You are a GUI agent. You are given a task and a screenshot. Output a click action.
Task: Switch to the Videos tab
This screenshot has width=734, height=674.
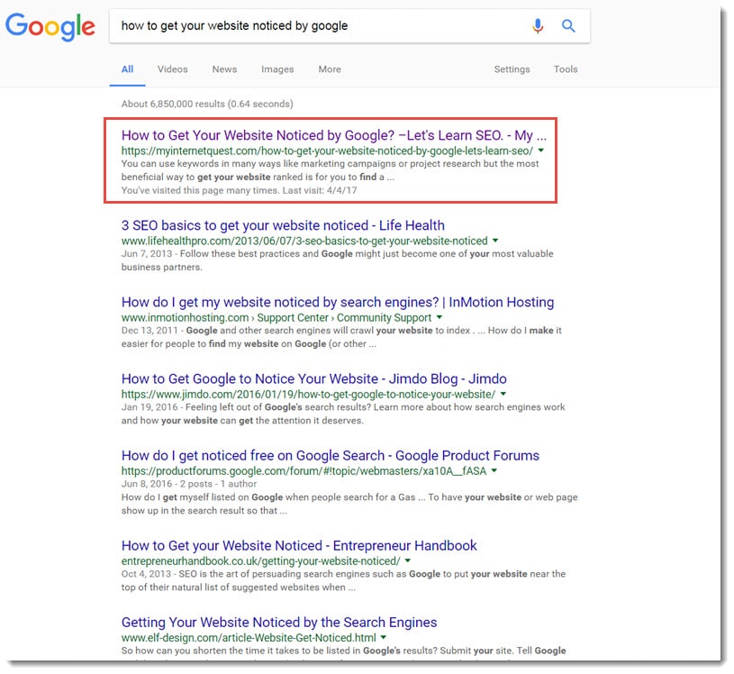click(172, 69)
